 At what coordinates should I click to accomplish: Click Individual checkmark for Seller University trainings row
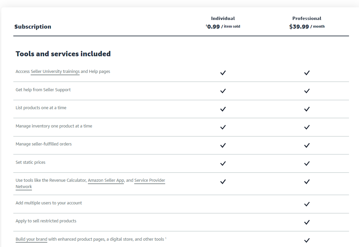point(223,73)
